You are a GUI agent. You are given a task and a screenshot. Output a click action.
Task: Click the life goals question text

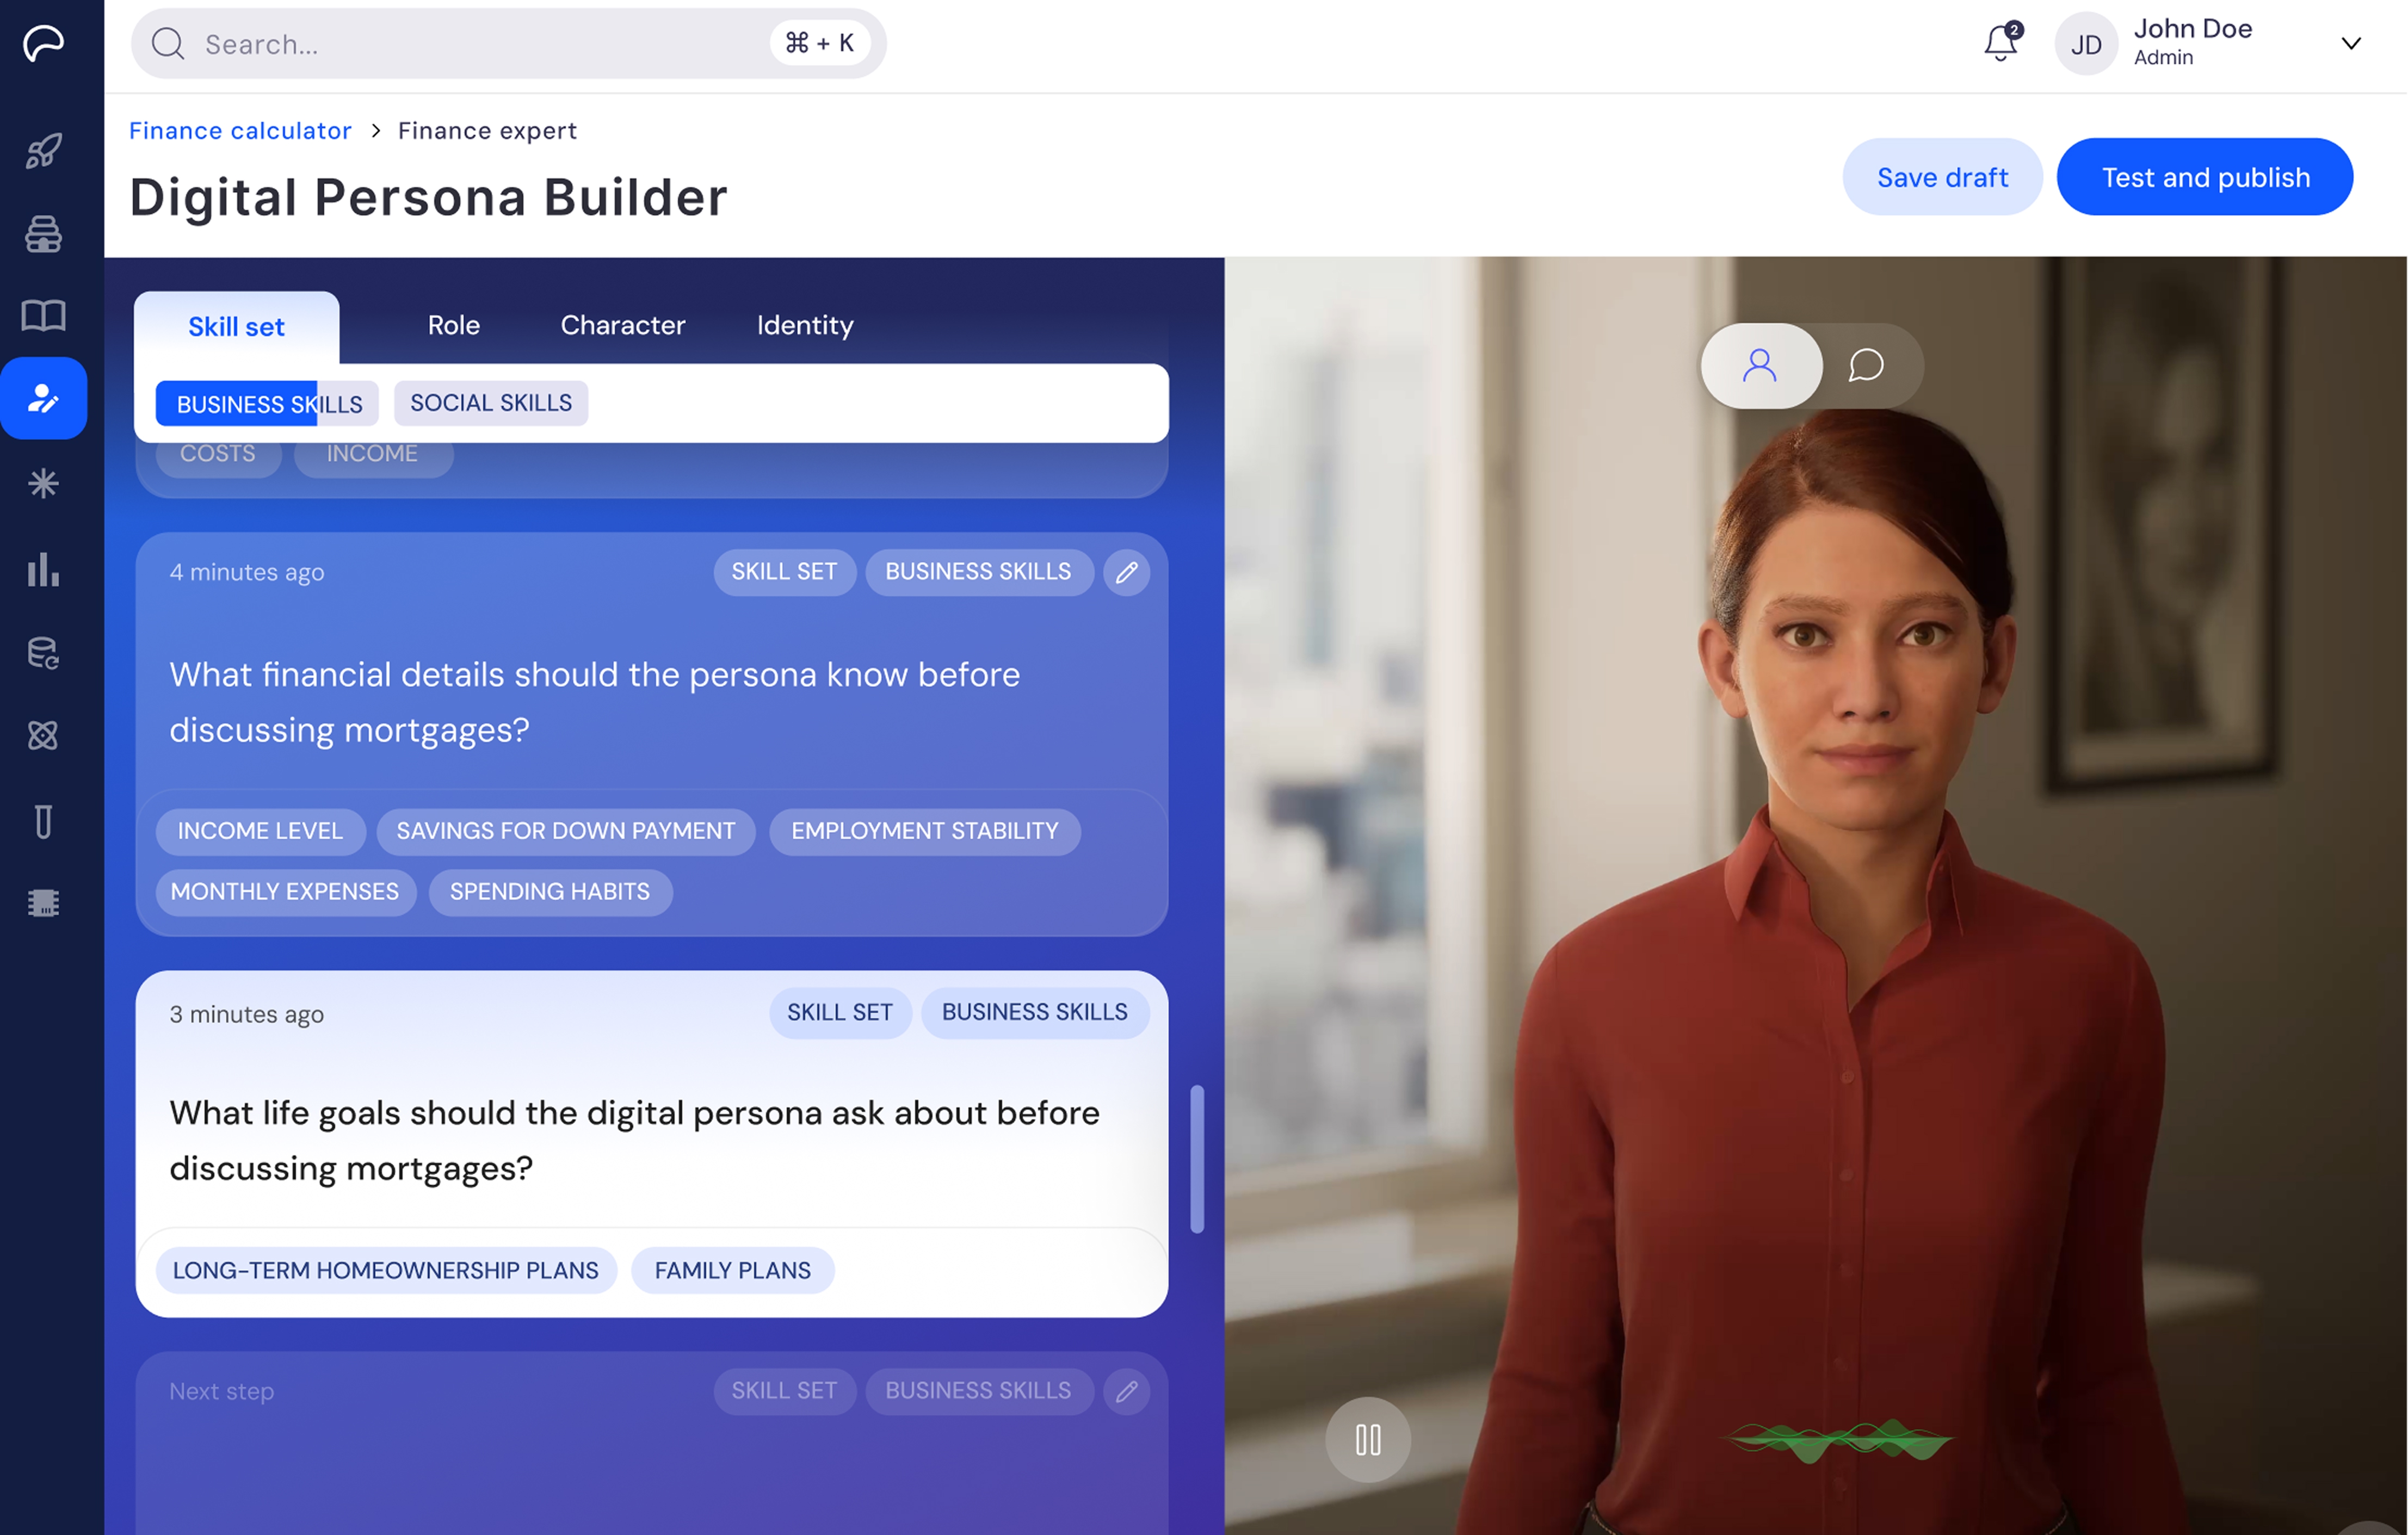pyautogui.click(x=634, y=1140)
